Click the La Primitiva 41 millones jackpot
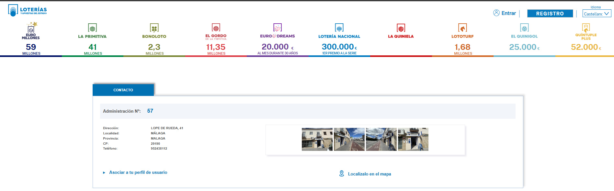Screen dimensions: 614x191 coord(93,49)
